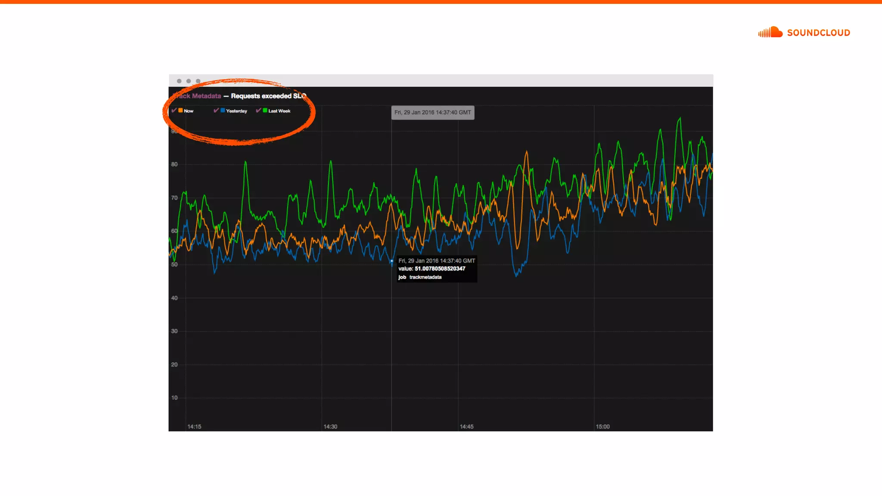The width and height of the screenshot is (882, 496).
Task: Click the blue Yesterday color swatch
Action: [223, 111]
